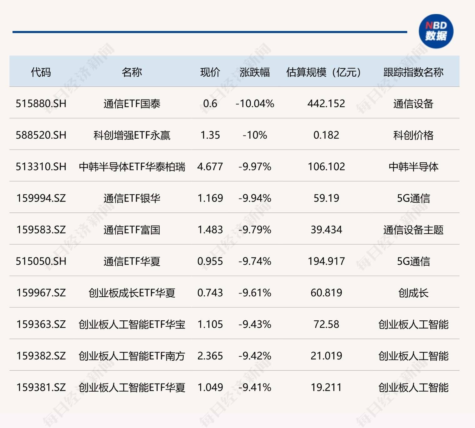Pick the current price 0.955
475x428 pixels.
[x=210, y=261]
